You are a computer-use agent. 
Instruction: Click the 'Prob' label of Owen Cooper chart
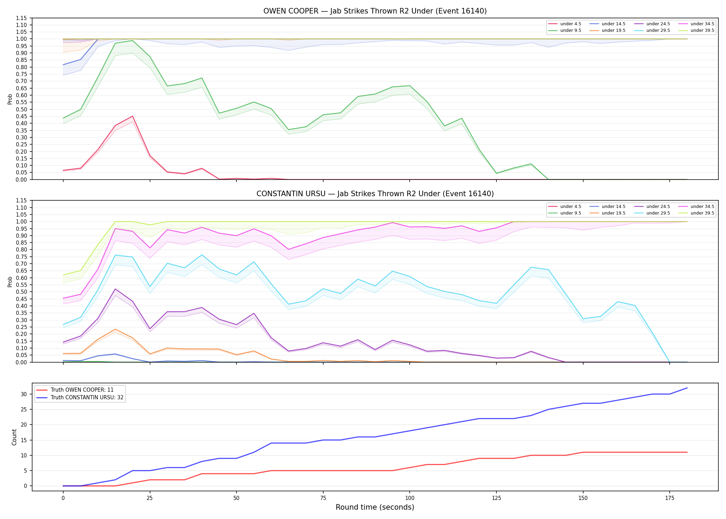10,99
